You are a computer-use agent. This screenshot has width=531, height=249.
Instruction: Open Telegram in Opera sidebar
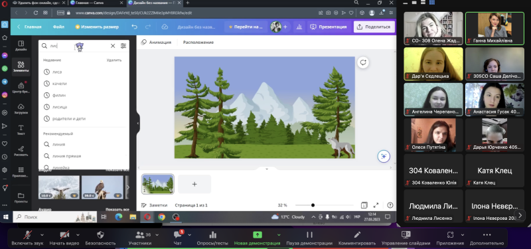coord(5,82)
